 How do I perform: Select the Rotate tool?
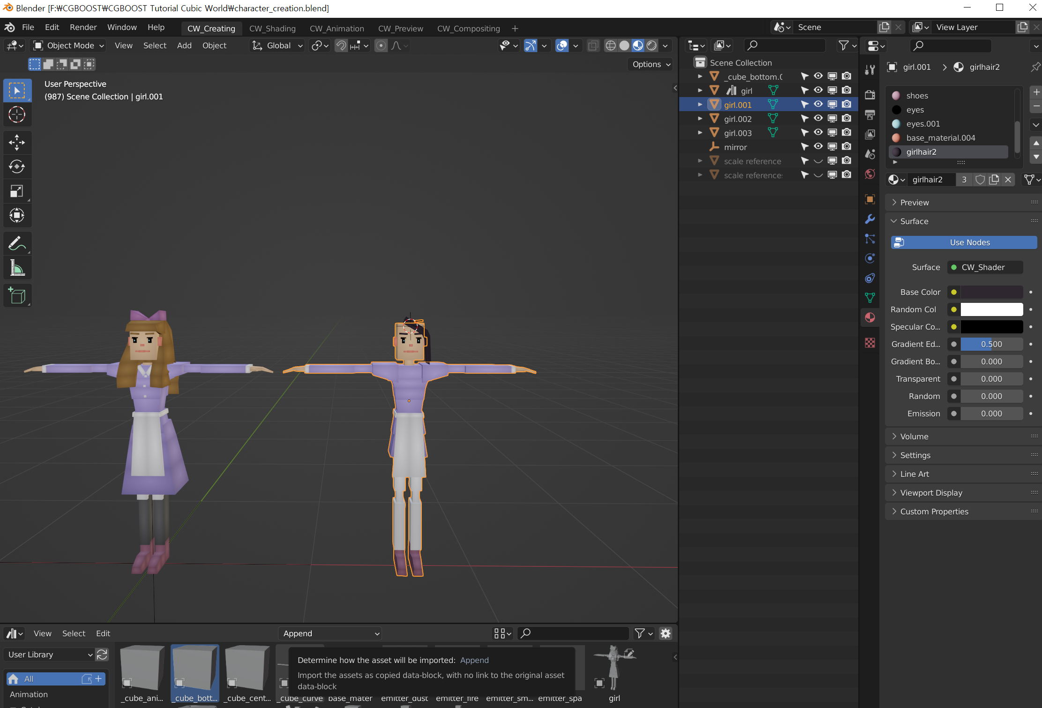(x=17, y=166)
